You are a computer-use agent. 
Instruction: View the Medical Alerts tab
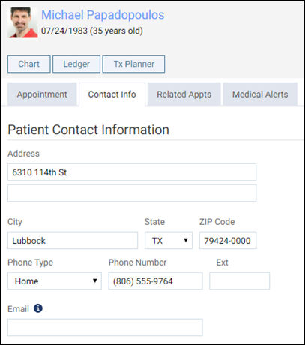click(x=260, y=94)
